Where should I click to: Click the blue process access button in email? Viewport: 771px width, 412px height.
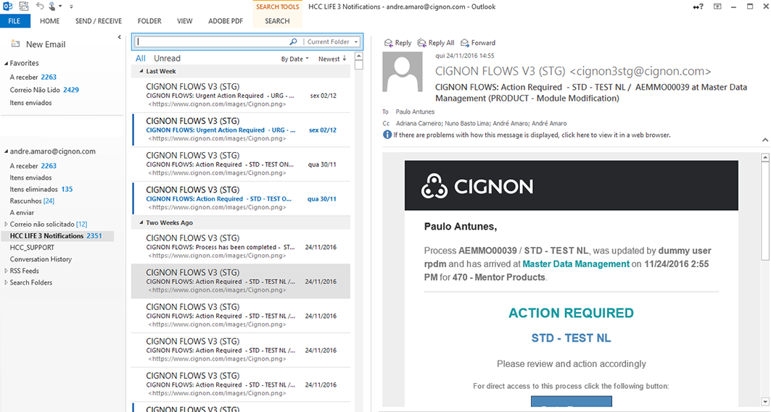click(572, 401)
